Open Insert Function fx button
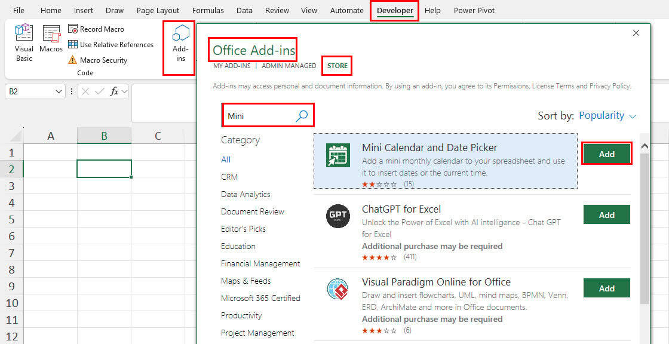669x344 pixels. (x=114, y=91)
